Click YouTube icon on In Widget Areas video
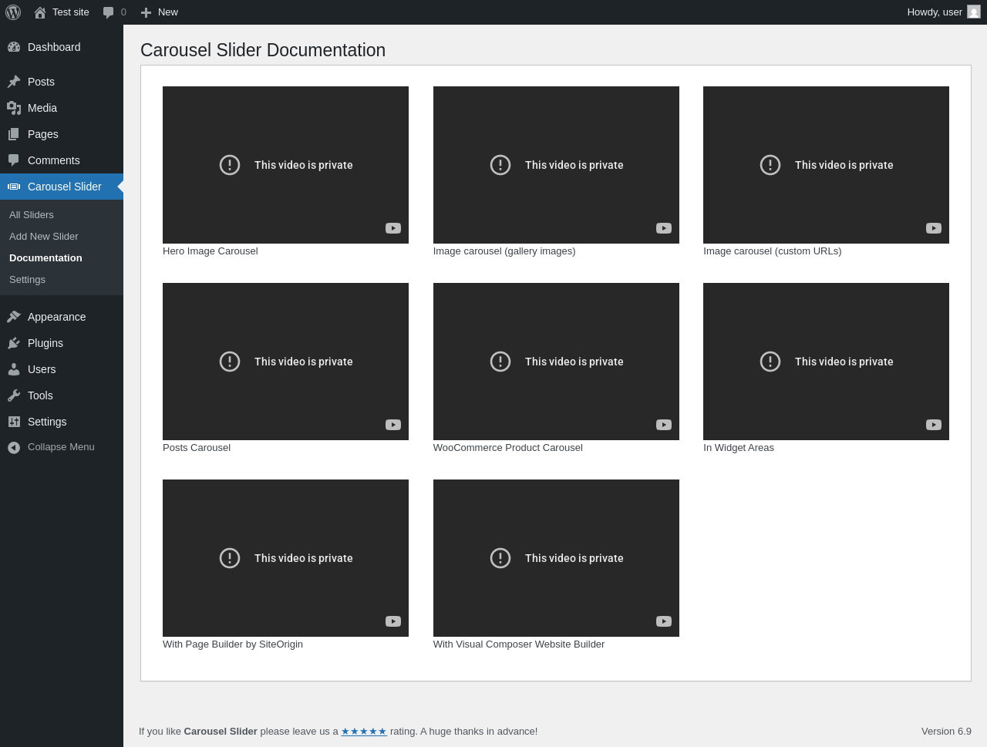This screenshot has width=987, height=747. (x=934, y=425)
